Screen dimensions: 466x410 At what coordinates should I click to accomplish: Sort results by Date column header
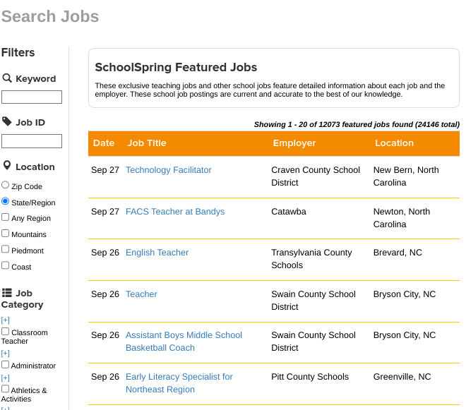click(104, 143)
